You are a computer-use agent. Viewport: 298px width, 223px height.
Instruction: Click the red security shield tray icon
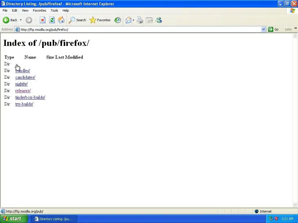click(x=276, y=219)
